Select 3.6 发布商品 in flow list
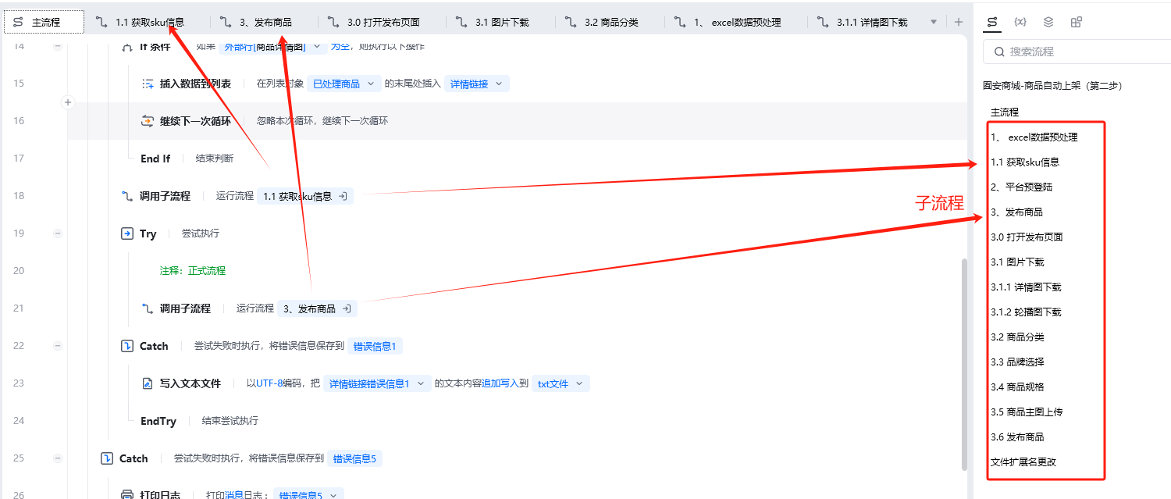 pos(1017,437)
